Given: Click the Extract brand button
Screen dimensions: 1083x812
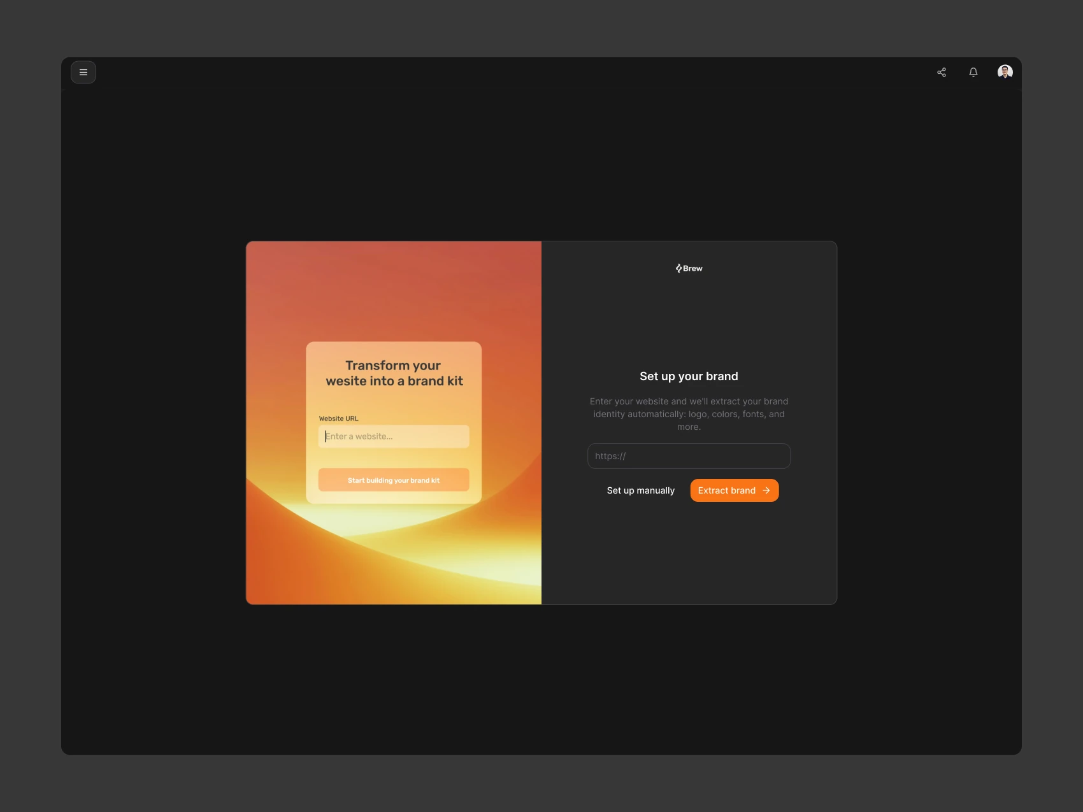Looking at the screenshot, I should [735, 490].
